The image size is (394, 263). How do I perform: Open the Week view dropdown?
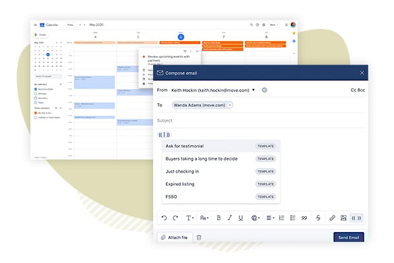click(x=274, y=24)
